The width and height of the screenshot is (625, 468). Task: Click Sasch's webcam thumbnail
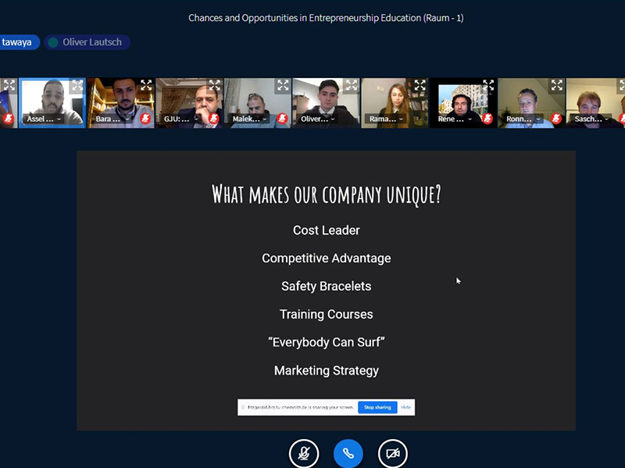594,101
